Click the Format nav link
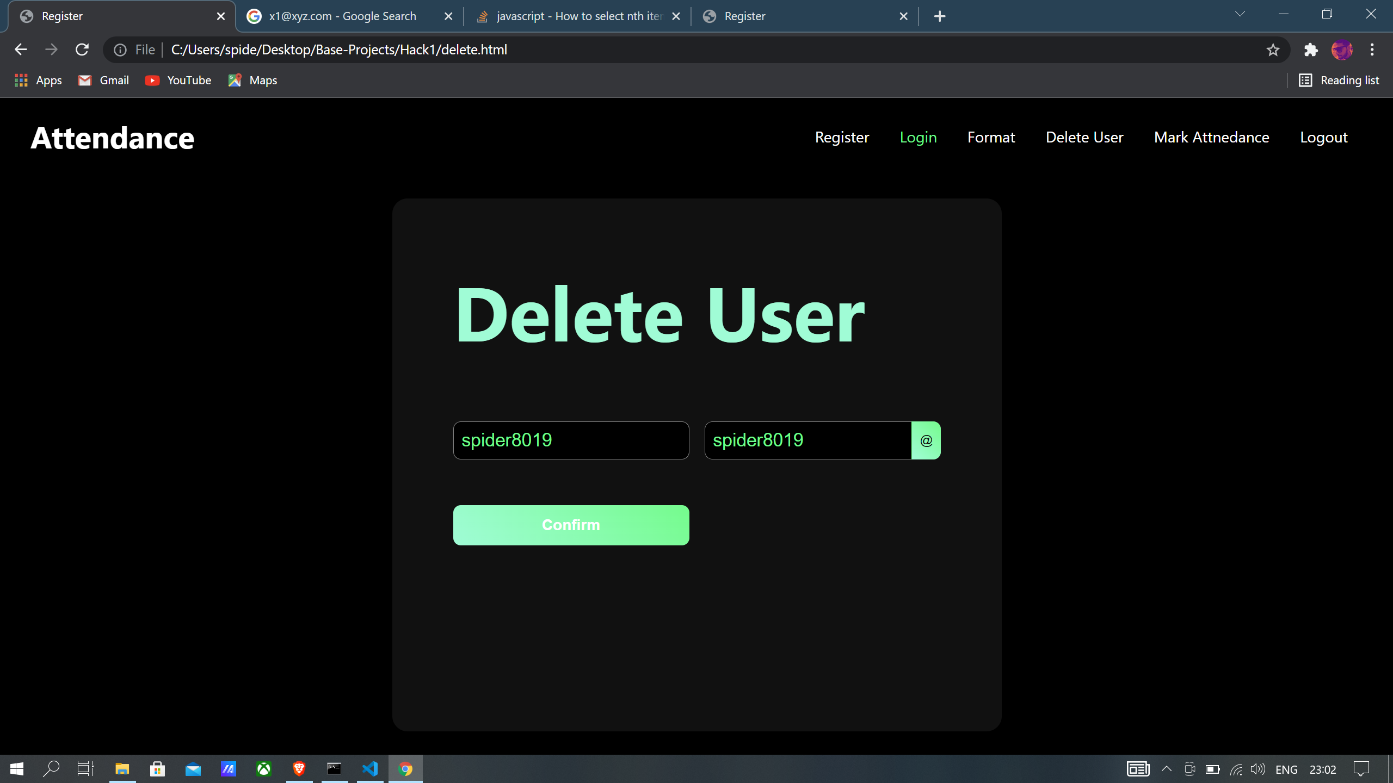Viewport: 1393px width, 783px height. pyautogui.click(x=991, y=138)
